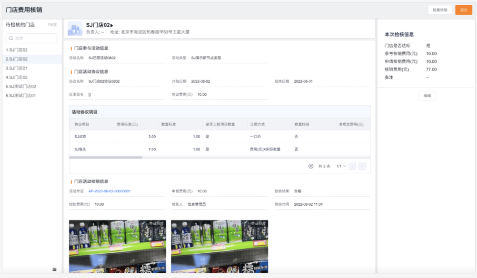This screenshot has width=477, height=278.
Task: Open the first evidence photo thumbnail
Action: [x=118, y=247]
